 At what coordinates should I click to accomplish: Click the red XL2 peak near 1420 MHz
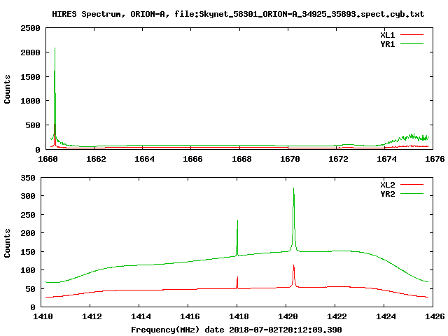click(293, 266)
